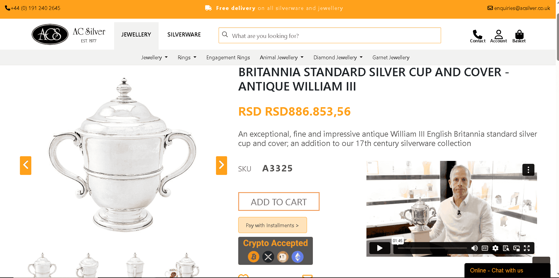The width and height of the screenshot is (559, 278).
Task: Open the Garnet Jewellery menu item
Action: (391, 57)
